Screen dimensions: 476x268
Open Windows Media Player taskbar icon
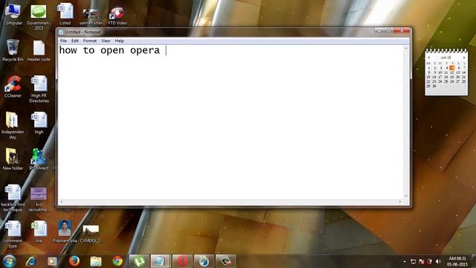(x=52, y=261)
